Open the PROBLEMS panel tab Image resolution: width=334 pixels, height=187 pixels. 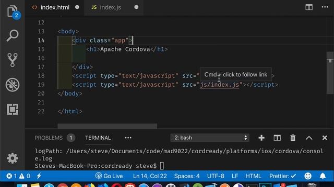tap(54, 138)
